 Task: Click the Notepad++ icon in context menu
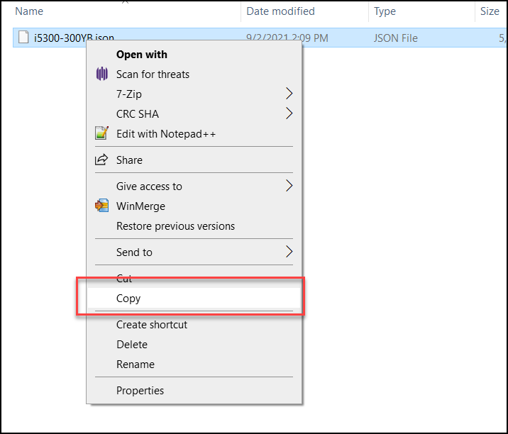101,134
